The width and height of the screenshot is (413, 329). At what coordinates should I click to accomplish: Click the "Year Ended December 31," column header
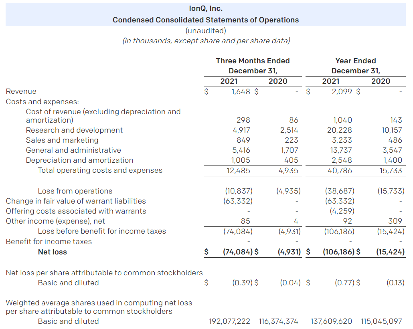[356, 66]
